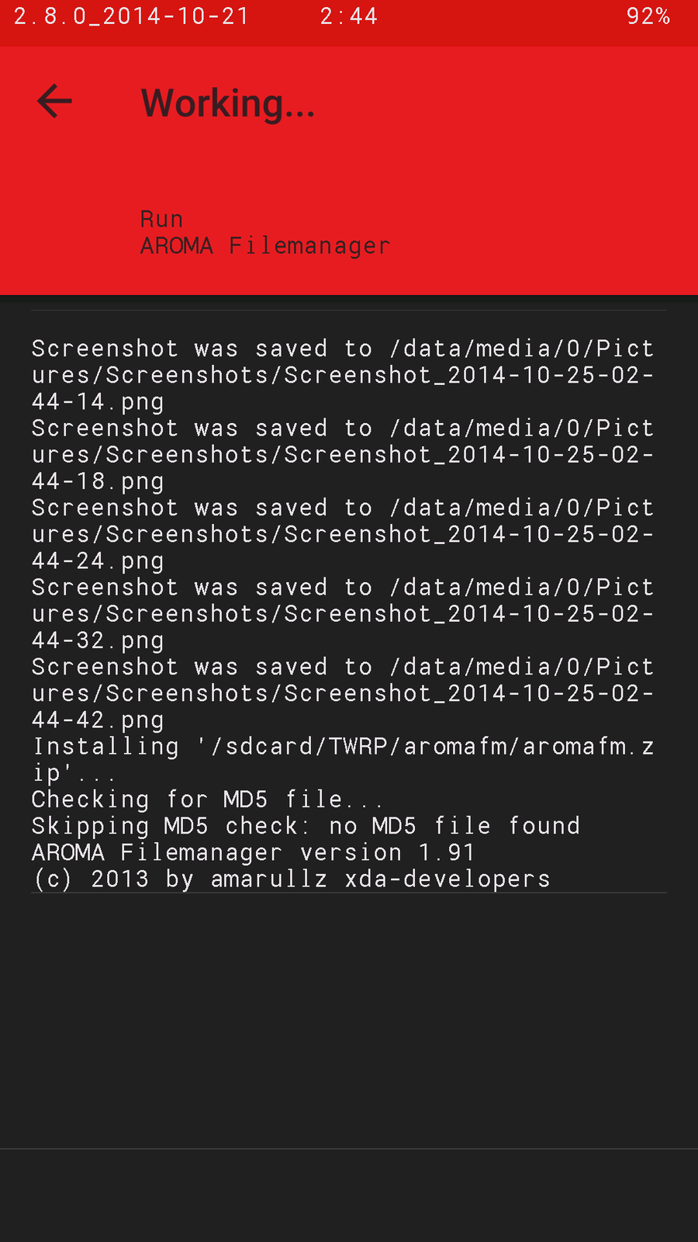Click the "Working..." title text
Image resolution: width=698 pixels, height=1242 pixels.
[x=228, y=103]
